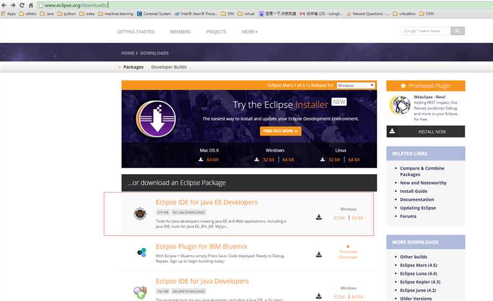The image size is (493, 301).
Task: Switch to the Packages tab
Action: pos(133,67)
